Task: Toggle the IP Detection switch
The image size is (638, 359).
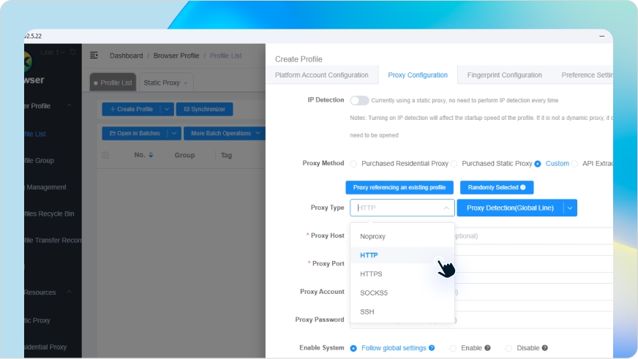Action: pos(359,100)
